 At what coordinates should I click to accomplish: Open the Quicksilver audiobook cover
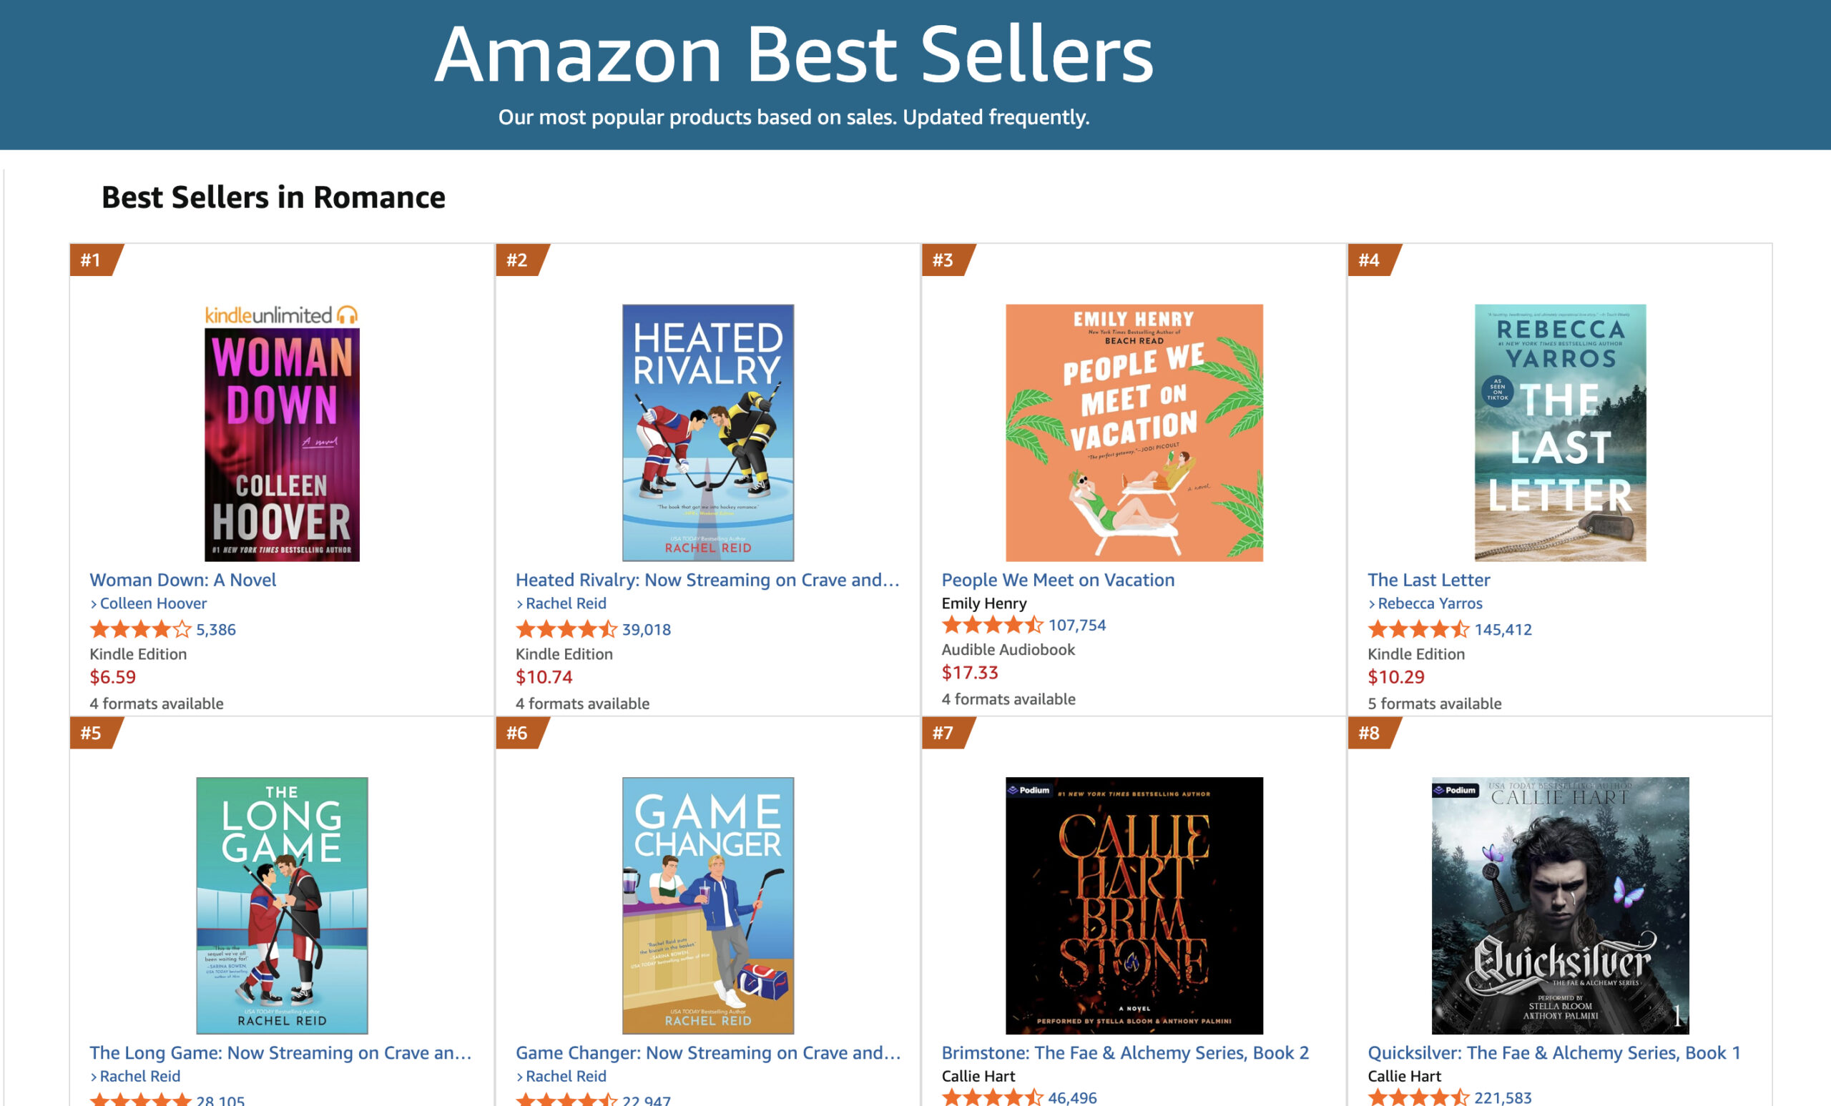(1560, 905)
